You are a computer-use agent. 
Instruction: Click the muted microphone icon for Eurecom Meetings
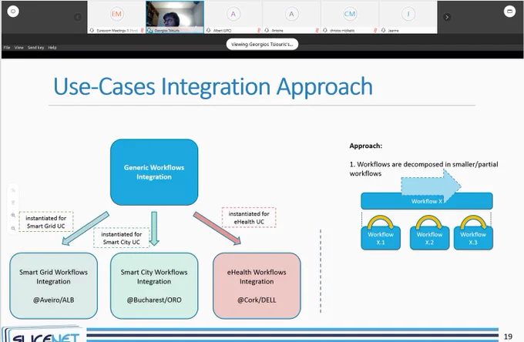coord(142,30)
